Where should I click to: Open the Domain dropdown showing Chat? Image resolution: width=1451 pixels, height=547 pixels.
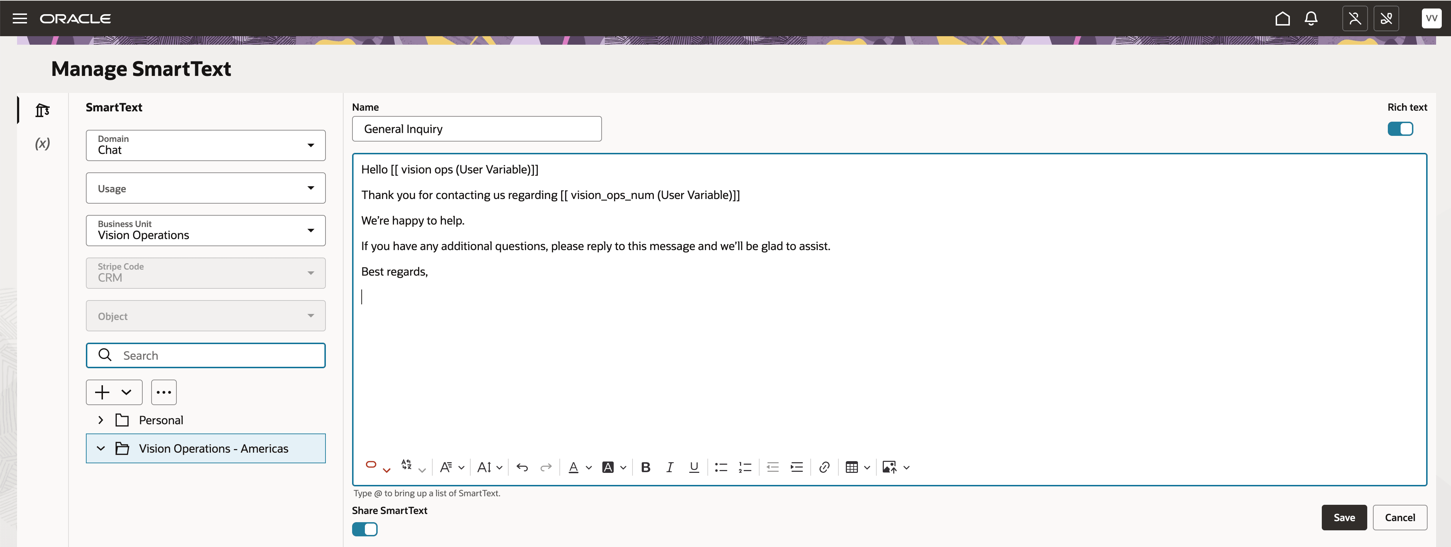[x=206, y=145]
